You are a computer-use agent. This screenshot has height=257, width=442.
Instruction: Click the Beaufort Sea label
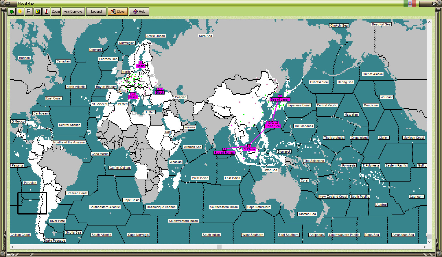point(381,24)
